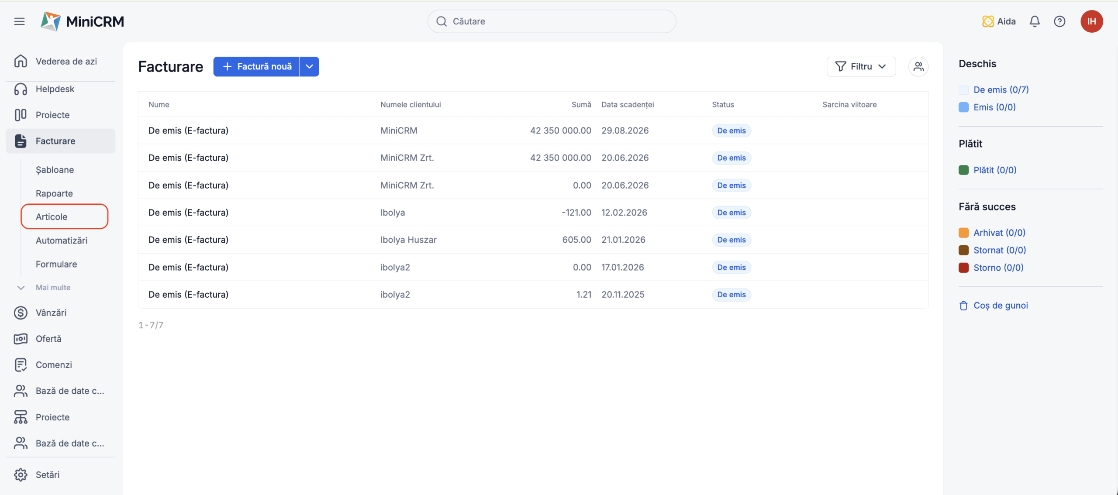Click the Setări gear icon
Viewport: 1118px width, 495px height.
pos(21,474)
